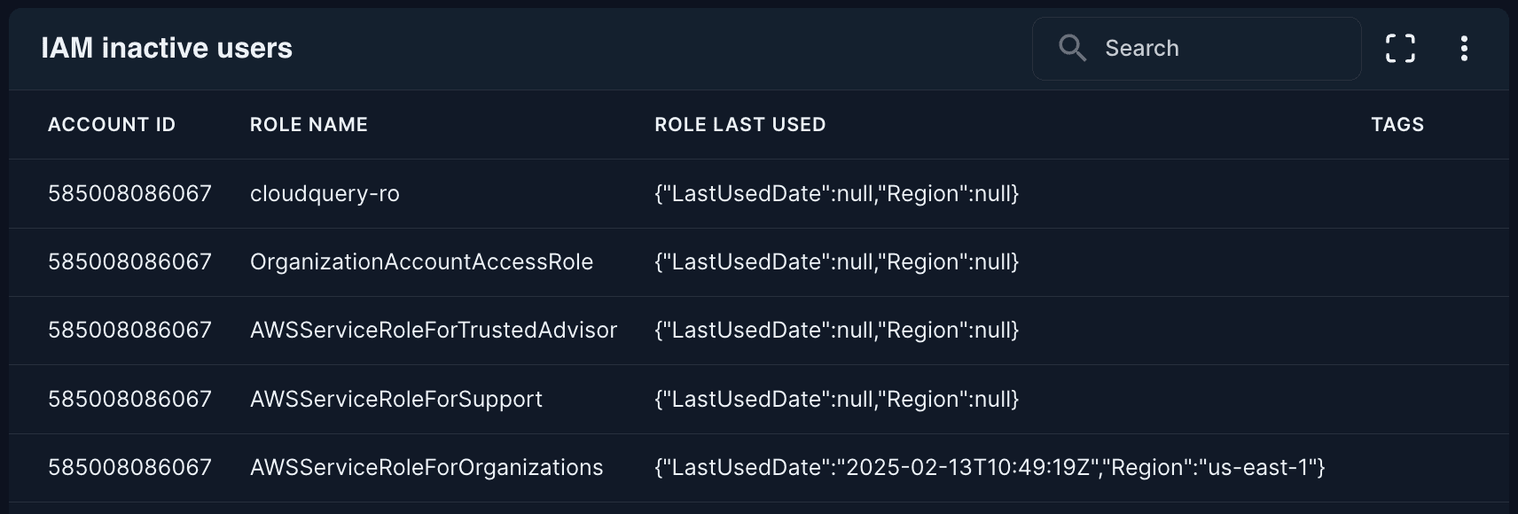Select the AWSServiceRoleForSupport role cell
This screenshot has height=514, width=1518.
(395, 400)
